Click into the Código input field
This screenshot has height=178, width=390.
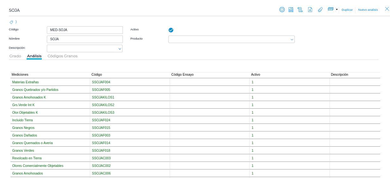tap(85, 30)
